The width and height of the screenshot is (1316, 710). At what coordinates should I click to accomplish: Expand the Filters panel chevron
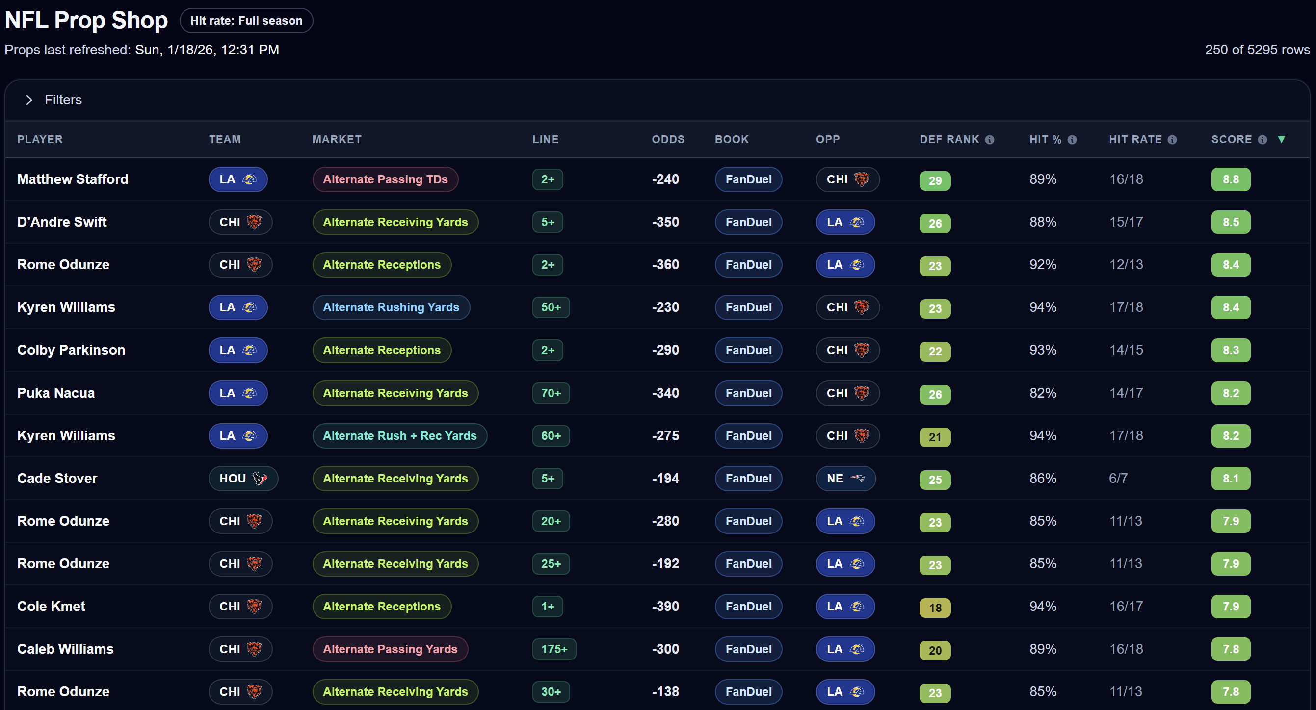(x=29, y=100)
